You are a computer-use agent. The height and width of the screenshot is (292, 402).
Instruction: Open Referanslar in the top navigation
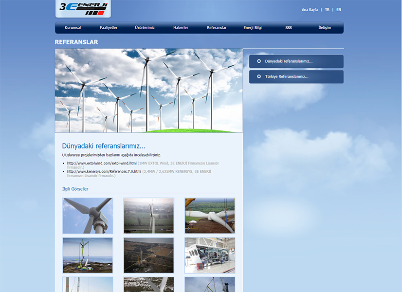[x=217, y=28]
